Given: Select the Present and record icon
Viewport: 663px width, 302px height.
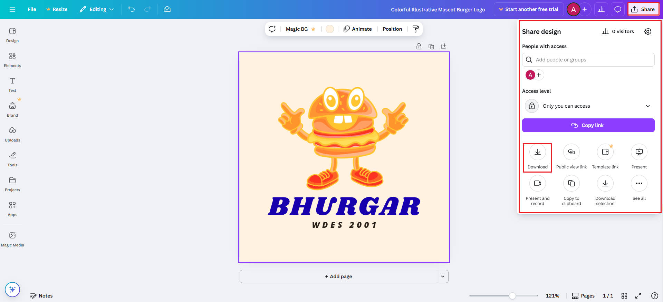Looking at the screenshot, I should [x=537, y=184].
